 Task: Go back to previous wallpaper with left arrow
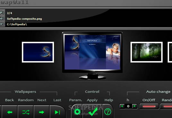(9, 112)
